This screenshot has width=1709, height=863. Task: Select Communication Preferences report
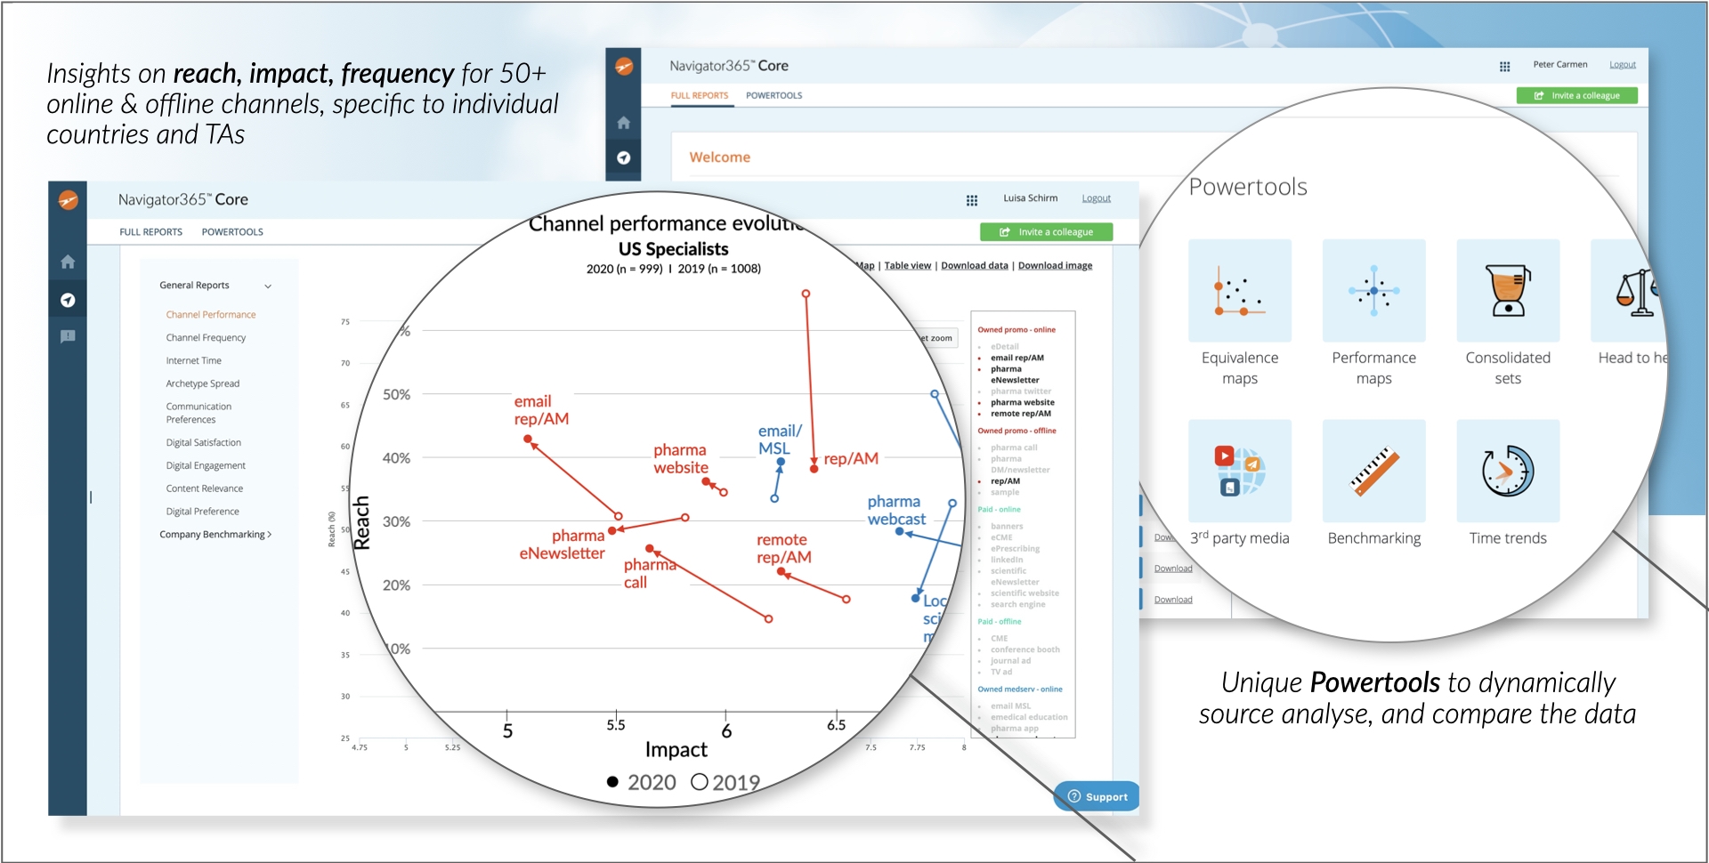[198, 413]
